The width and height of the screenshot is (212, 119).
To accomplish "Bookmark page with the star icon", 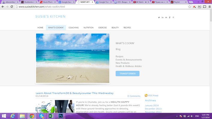I will tap(190, 7).
